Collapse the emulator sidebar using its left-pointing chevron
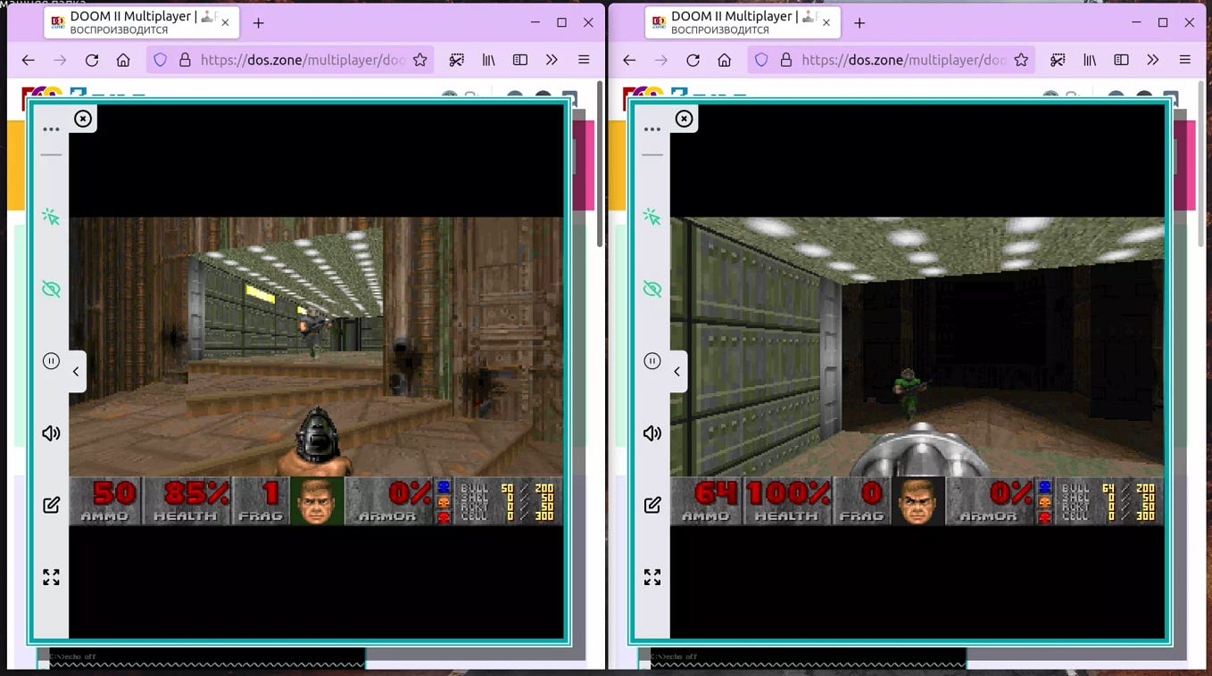The width and height of the screenshot is (1212, 676). pos(76,372)
